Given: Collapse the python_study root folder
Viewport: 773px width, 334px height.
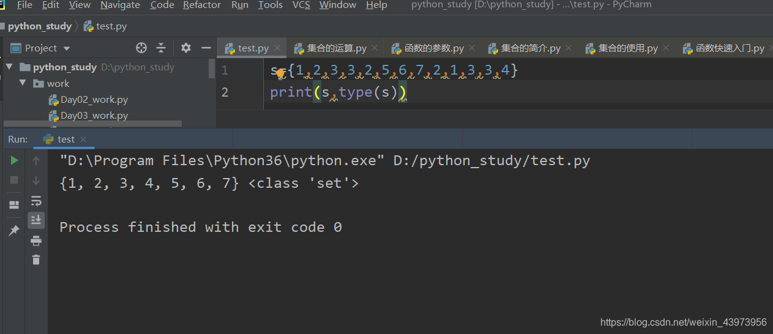Looking at the screenshot, I should [x=9, y=67].
